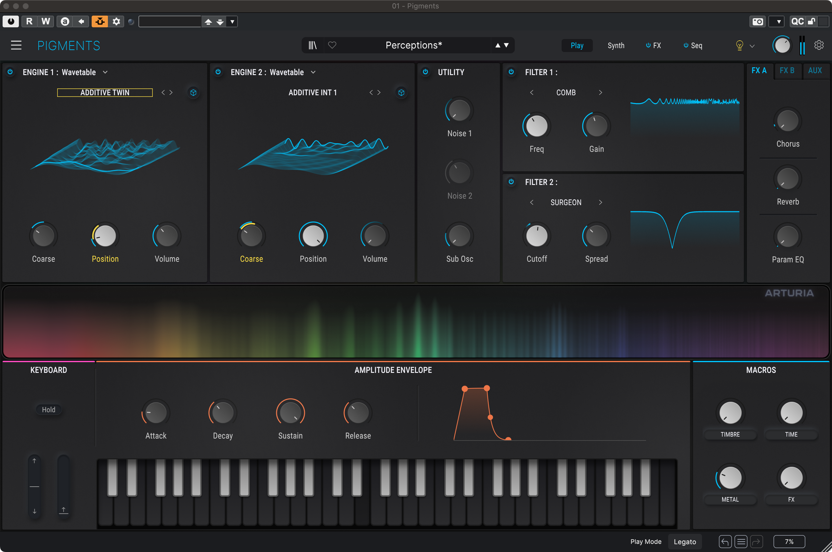Click the host preset name input field
The width and height of the screenshot is (832, 552).
coord(170,21)
